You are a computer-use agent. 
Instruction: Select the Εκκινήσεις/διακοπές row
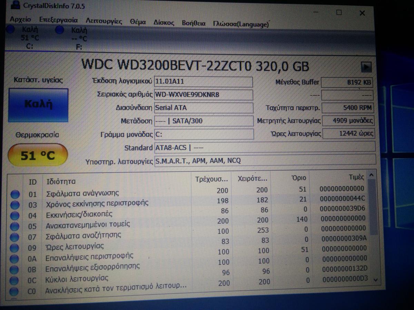(188, 212)
